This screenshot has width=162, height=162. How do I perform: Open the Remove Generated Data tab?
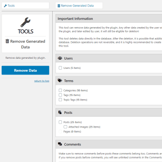tap(79, 6)
